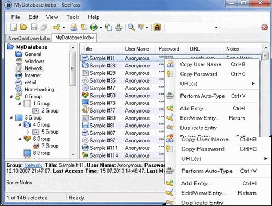Collapse the 4 Group tree node

[x=20, y=125]
